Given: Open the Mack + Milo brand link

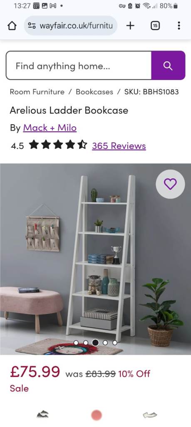Looking at the screenshot, I should [50, 128].
